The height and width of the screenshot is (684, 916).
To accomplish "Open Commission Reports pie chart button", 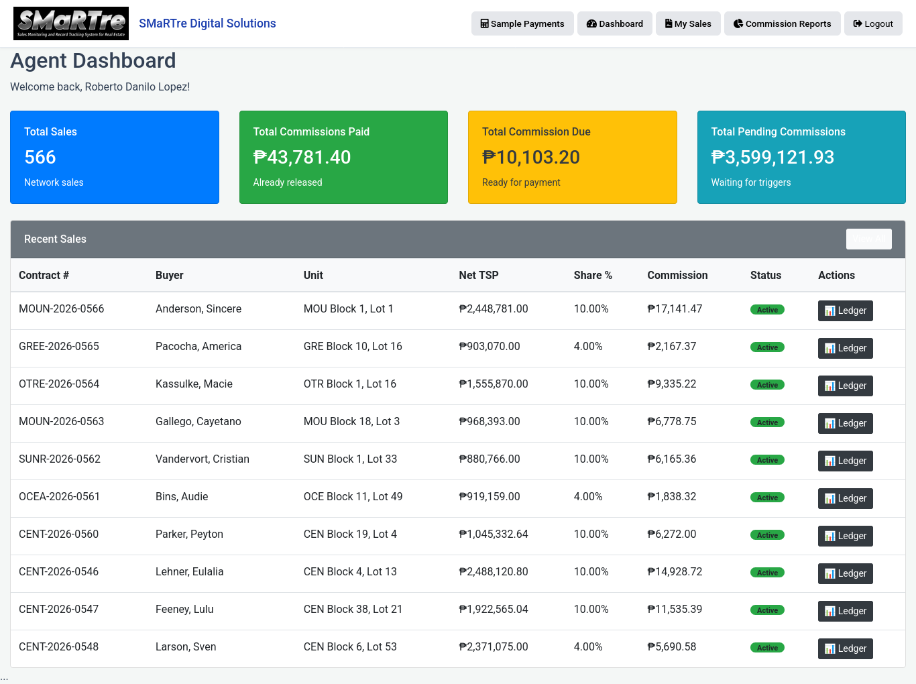I will (782, 23).
